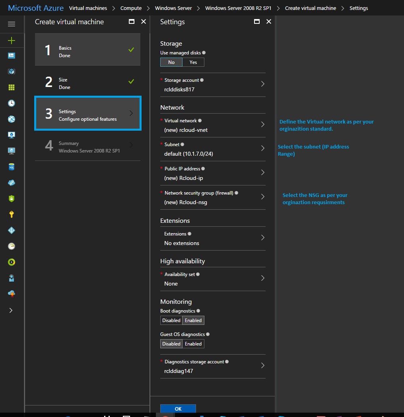Open the Dashboard from the sidebar
Screen dimensions: 404x417
coord(12,56)
